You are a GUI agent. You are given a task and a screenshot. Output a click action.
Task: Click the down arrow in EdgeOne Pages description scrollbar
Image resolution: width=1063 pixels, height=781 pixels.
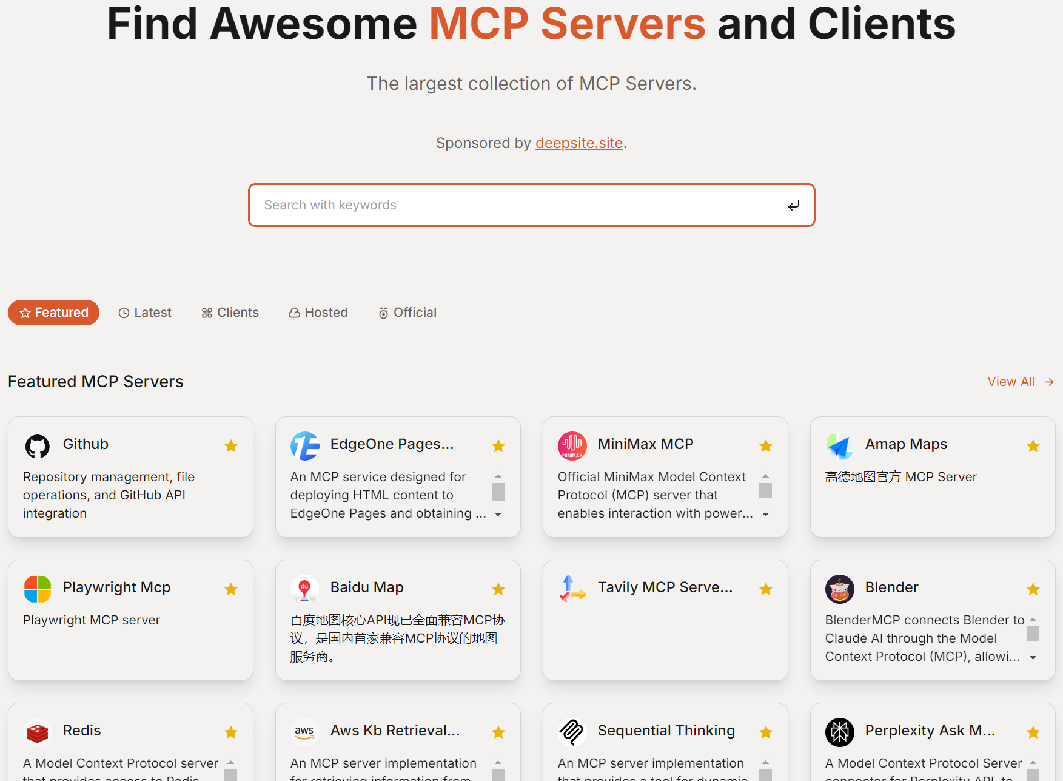point(498,515)
